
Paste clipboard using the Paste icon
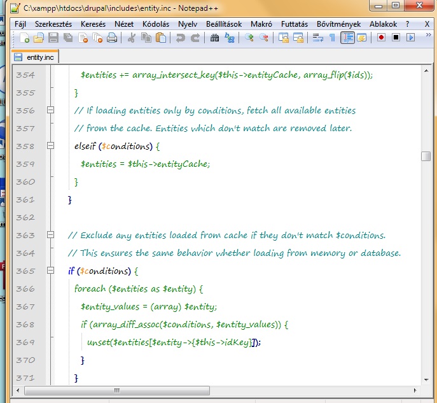(x=160, y=38)
